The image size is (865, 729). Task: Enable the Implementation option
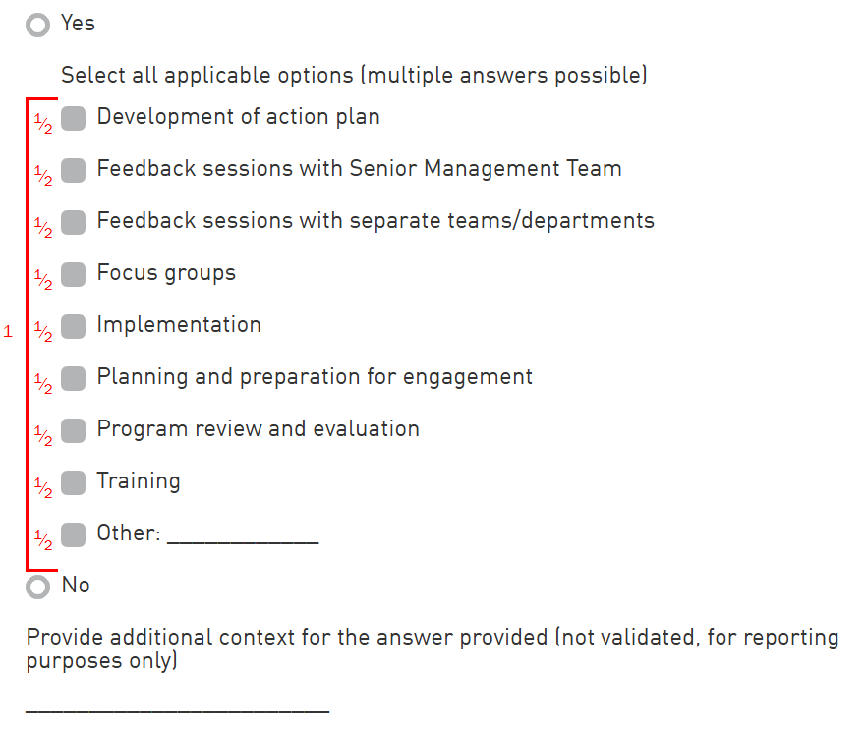point(74,327)
